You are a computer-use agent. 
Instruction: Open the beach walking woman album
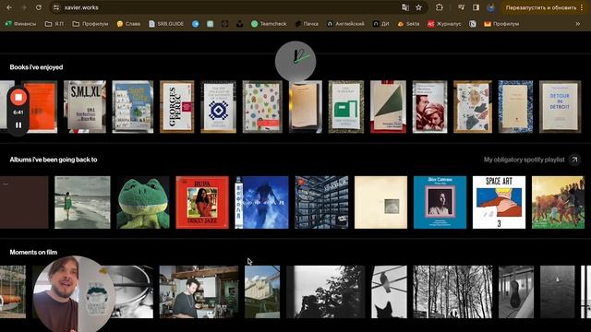click(82, 203)
